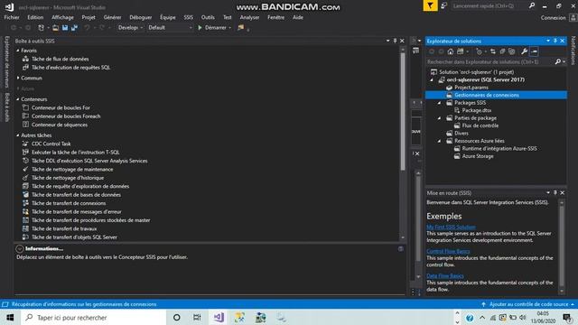Click the Save icon in the toolbar
Viewport: 578px width, 325px height.
click(x=65, y=28)
